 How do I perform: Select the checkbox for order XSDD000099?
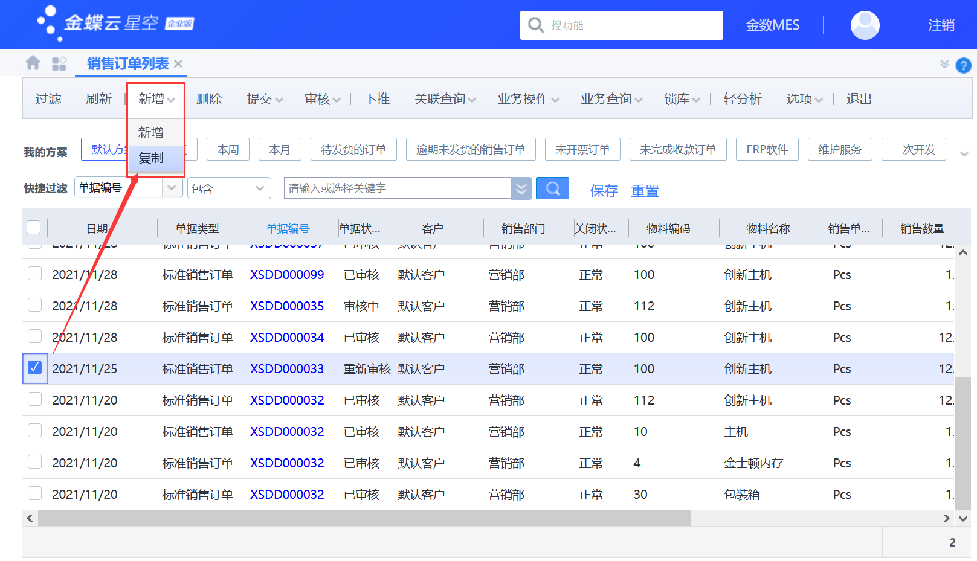tap(35, 274)
